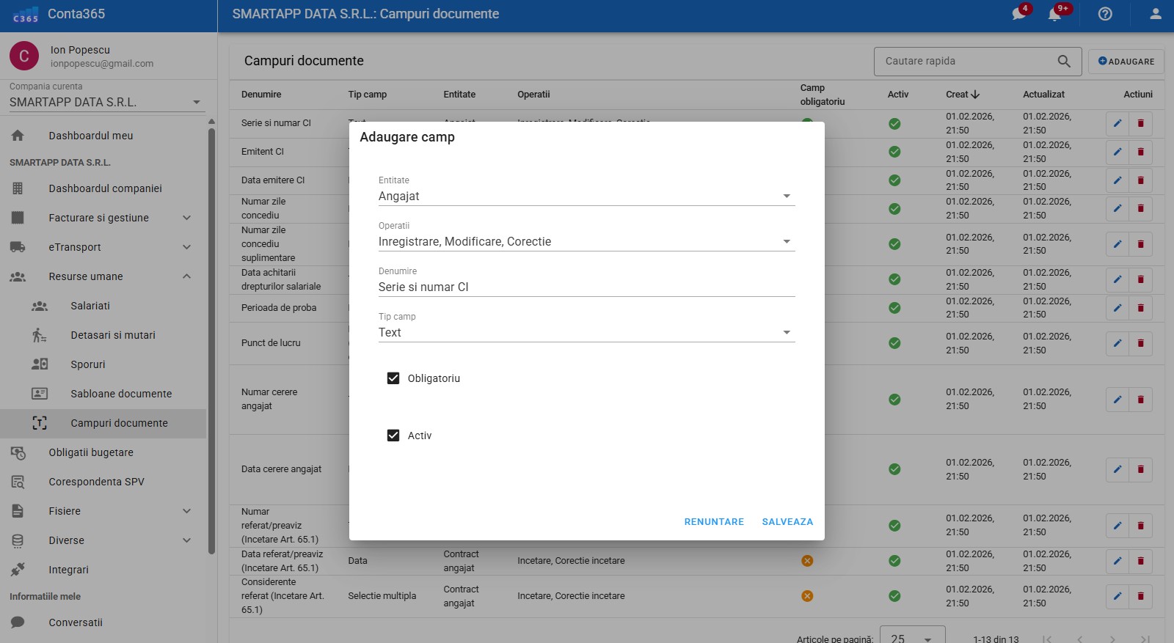Click edit pencil for Punct de lucru row

pos(1118,343)
